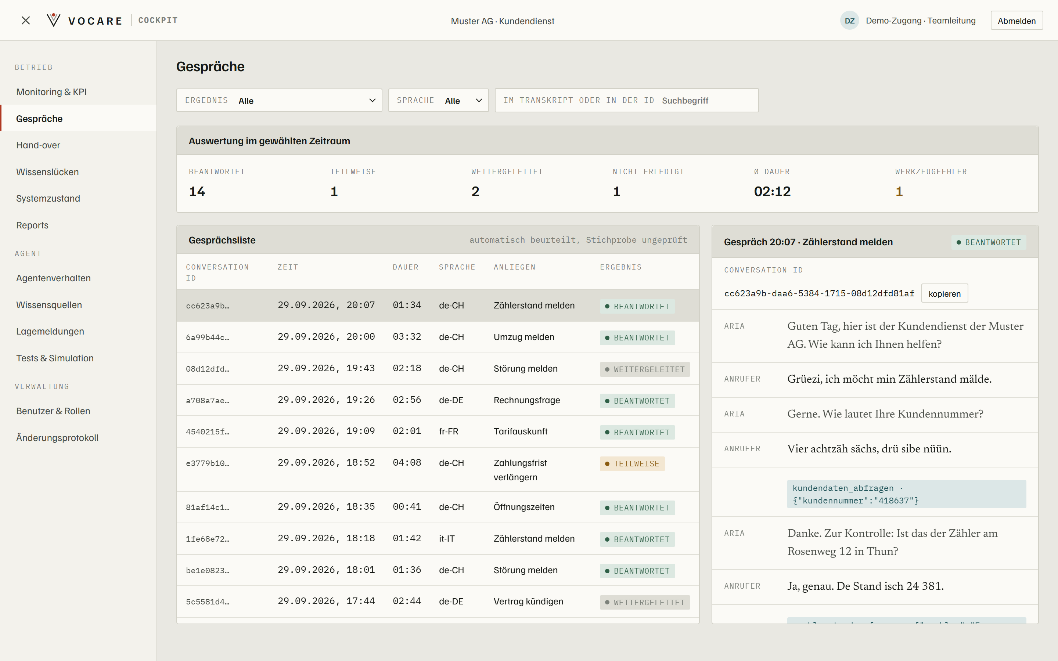Select the fr-FR Tarifauskunft conversation

tap(438, 431)
